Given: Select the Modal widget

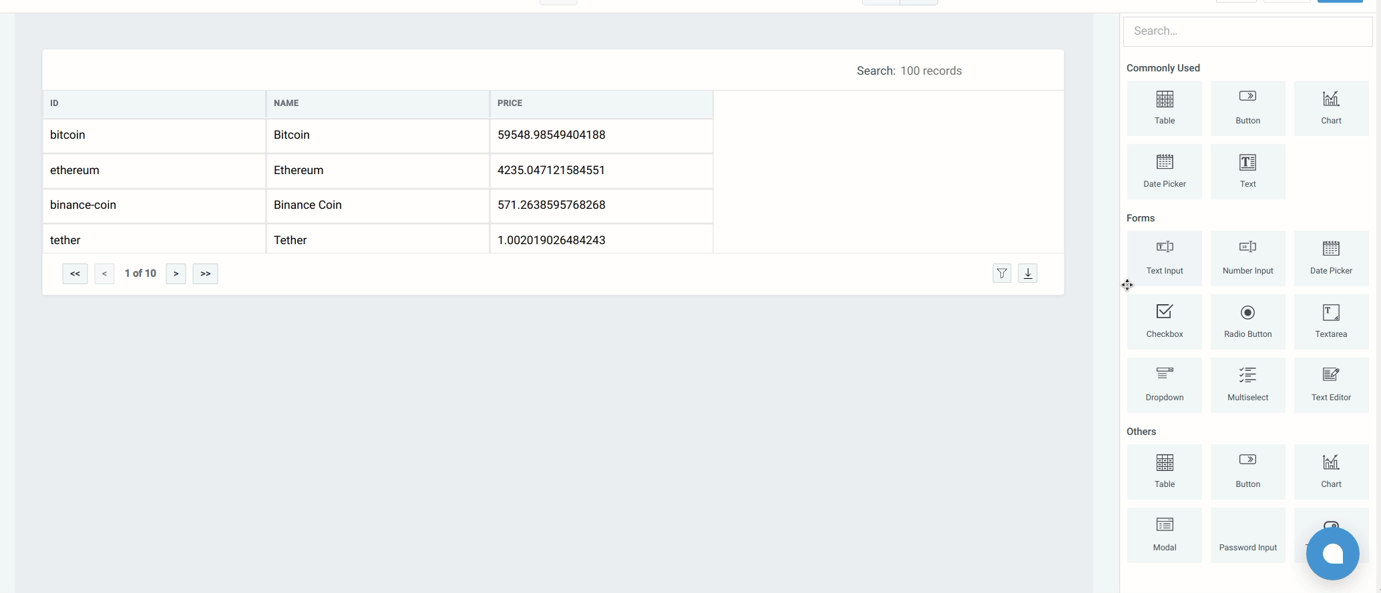Looking at the screenshot, I should coord(1164,535).
